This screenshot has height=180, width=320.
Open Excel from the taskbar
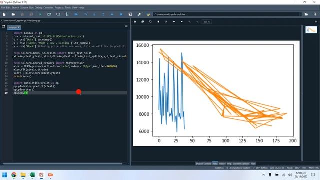[32, 175]
